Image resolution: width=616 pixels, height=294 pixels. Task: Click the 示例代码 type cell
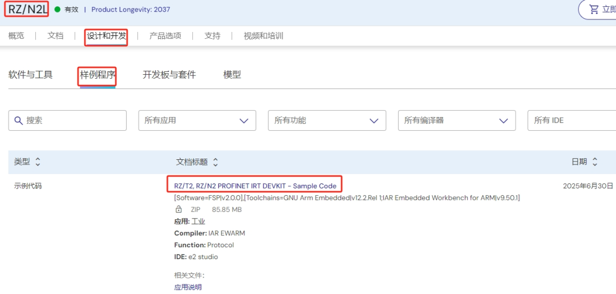28,186
